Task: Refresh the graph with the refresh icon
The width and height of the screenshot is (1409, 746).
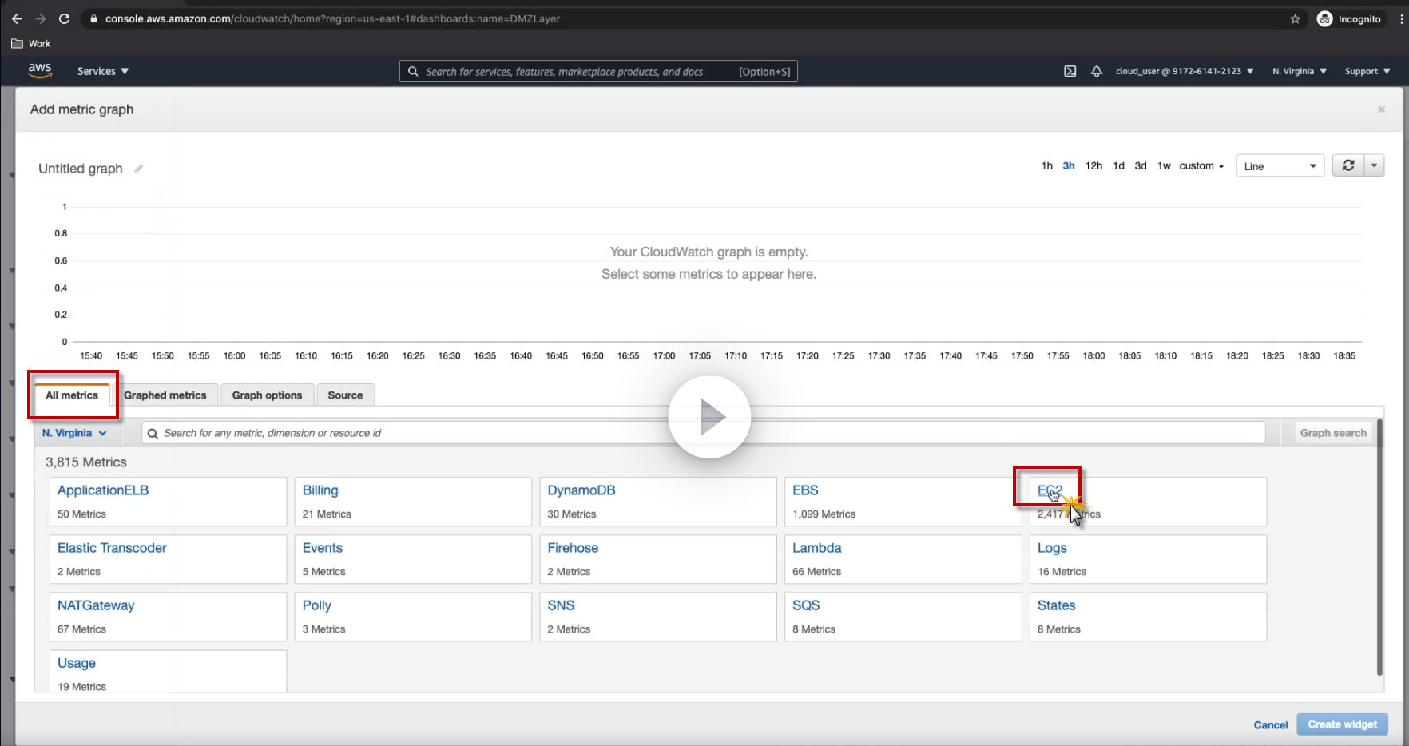Action: pos(1348,165)
